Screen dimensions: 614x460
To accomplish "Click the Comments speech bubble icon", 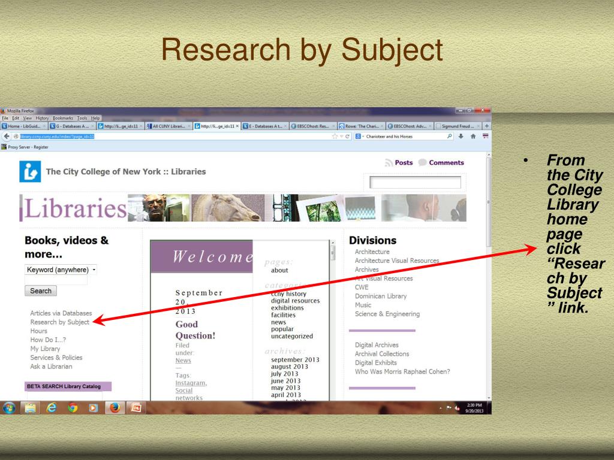I will 422,162.
